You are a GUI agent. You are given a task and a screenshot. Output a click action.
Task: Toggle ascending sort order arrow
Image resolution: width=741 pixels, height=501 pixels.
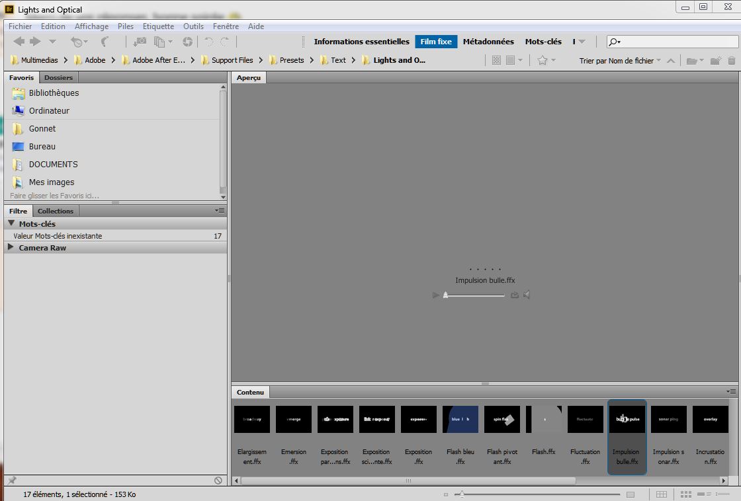click(671, 61)
